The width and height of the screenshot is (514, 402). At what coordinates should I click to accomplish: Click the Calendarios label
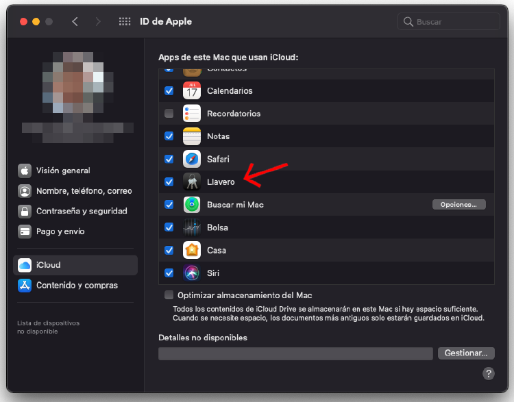point(230,91)
